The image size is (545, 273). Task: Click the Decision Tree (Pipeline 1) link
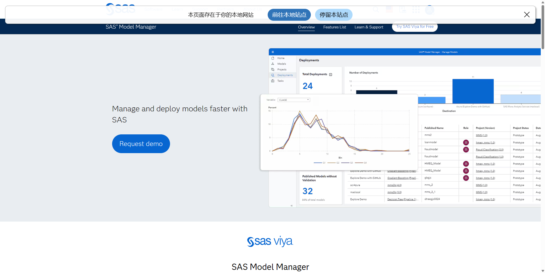coord(403,199)
